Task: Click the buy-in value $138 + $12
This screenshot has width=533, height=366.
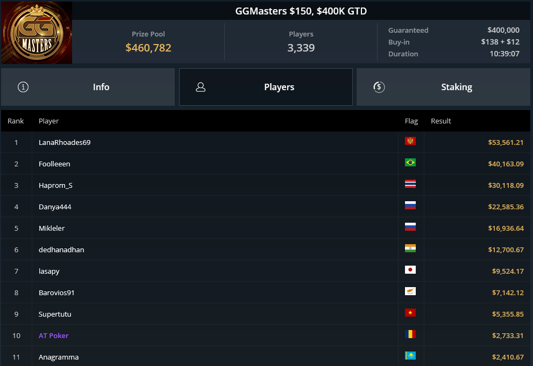Action: coord(500,42)
